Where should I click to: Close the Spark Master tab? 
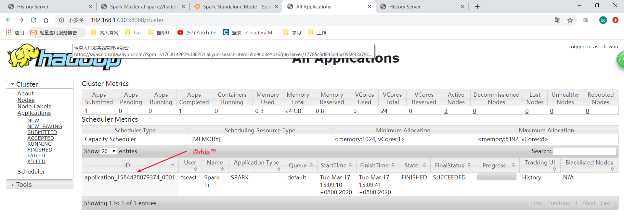183,6
